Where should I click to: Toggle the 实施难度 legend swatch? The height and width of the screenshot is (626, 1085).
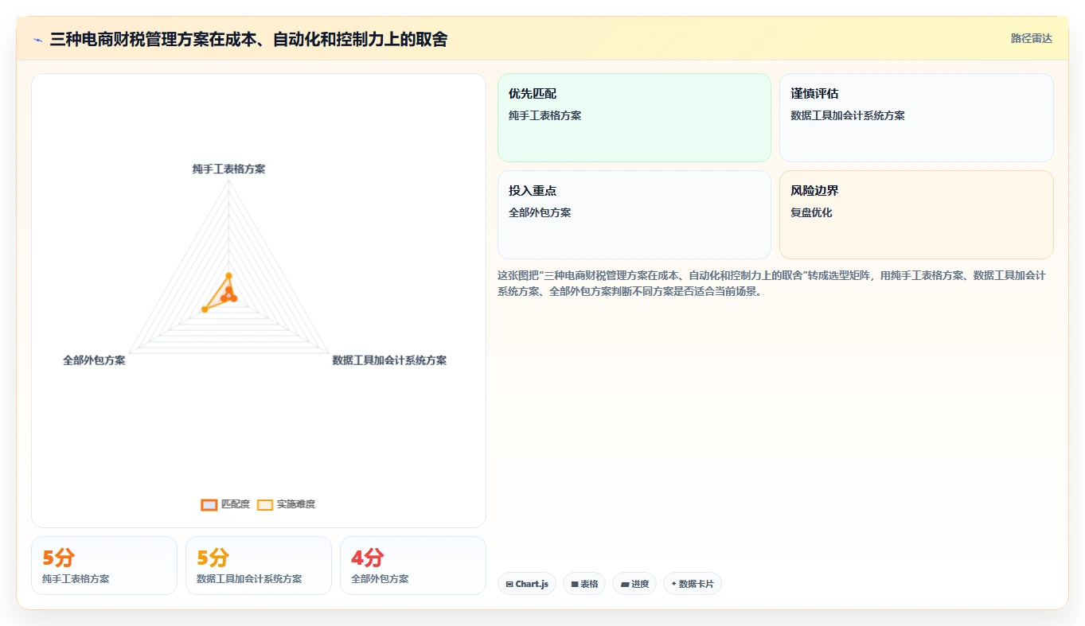pyautogui.click(x=265, y=504)
